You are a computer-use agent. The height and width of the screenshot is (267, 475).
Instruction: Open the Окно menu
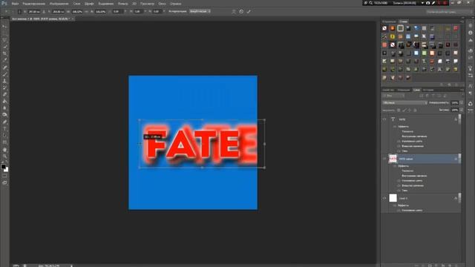coord(162,4)
